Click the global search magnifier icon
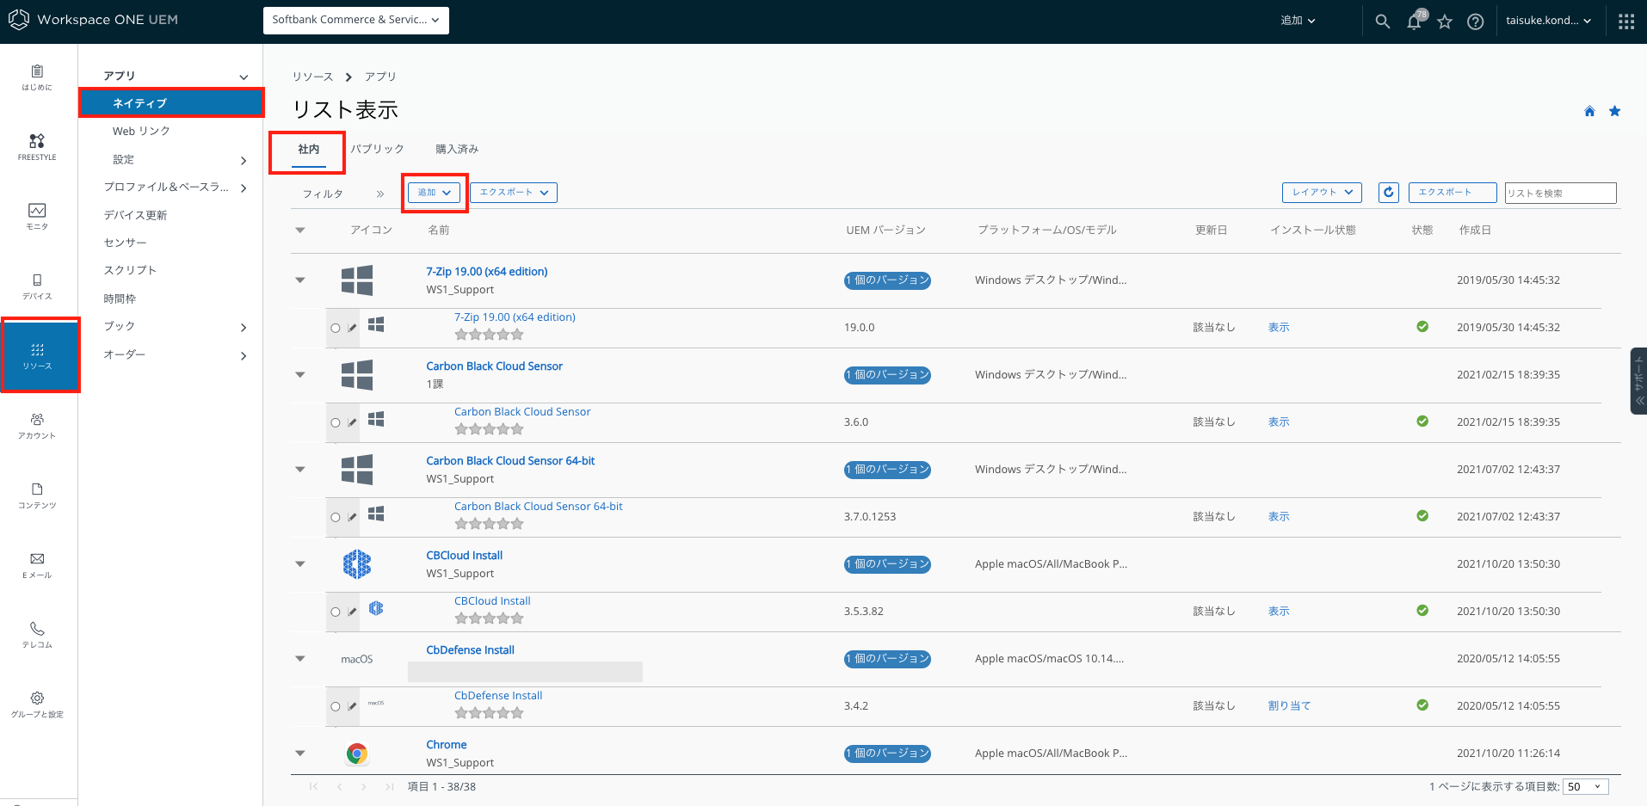Screen dimensions: 1647x806 click(x=1382, y=22)
